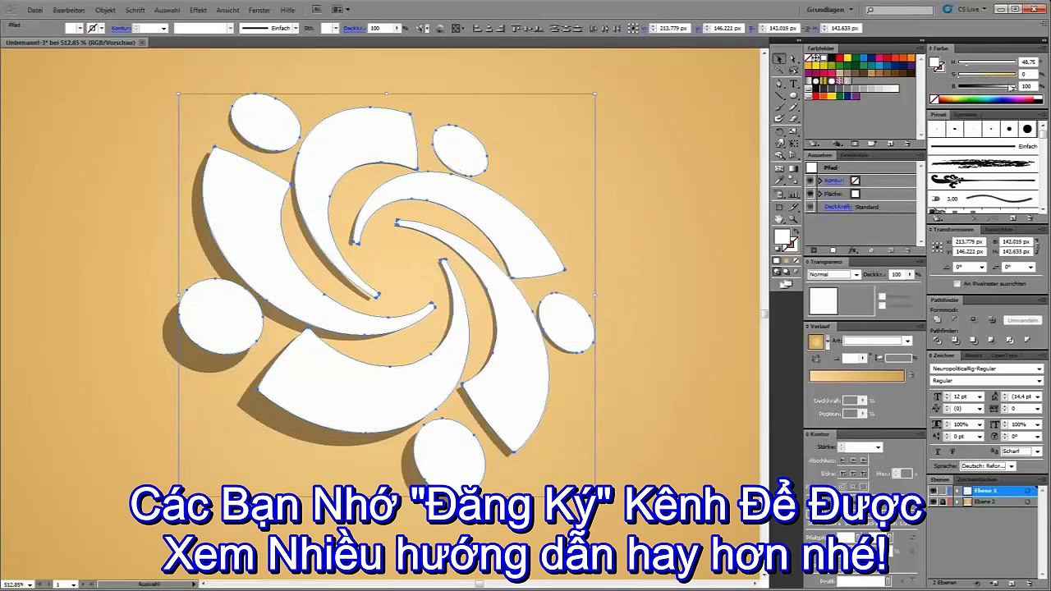
Task: Open the font family NeuropoliticalRg dropdown
Action: click(987, 369)
